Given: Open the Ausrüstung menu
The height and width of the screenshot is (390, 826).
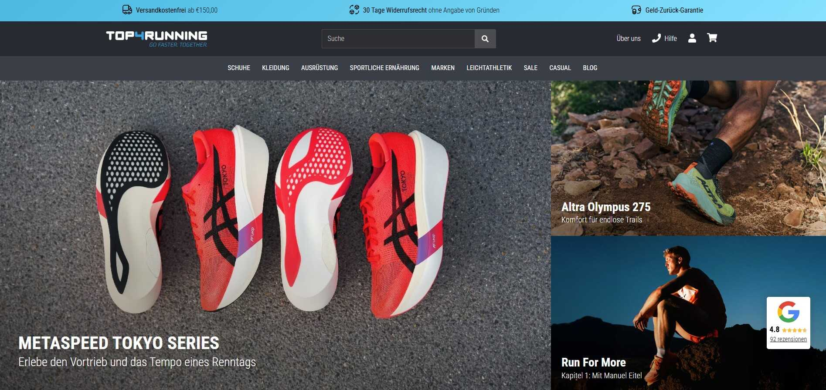Looking at the screenshot, I should [320, 68].
